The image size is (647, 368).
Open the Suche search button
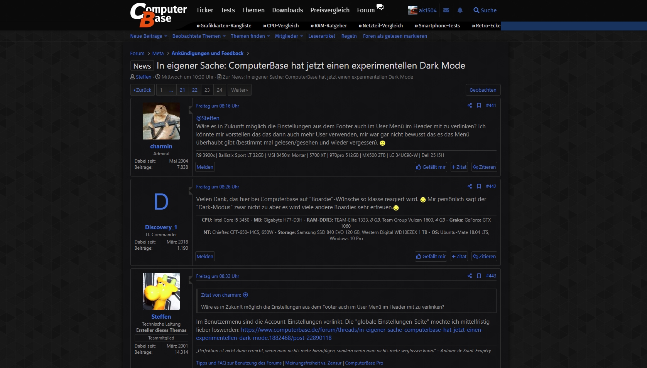(485, 10)
